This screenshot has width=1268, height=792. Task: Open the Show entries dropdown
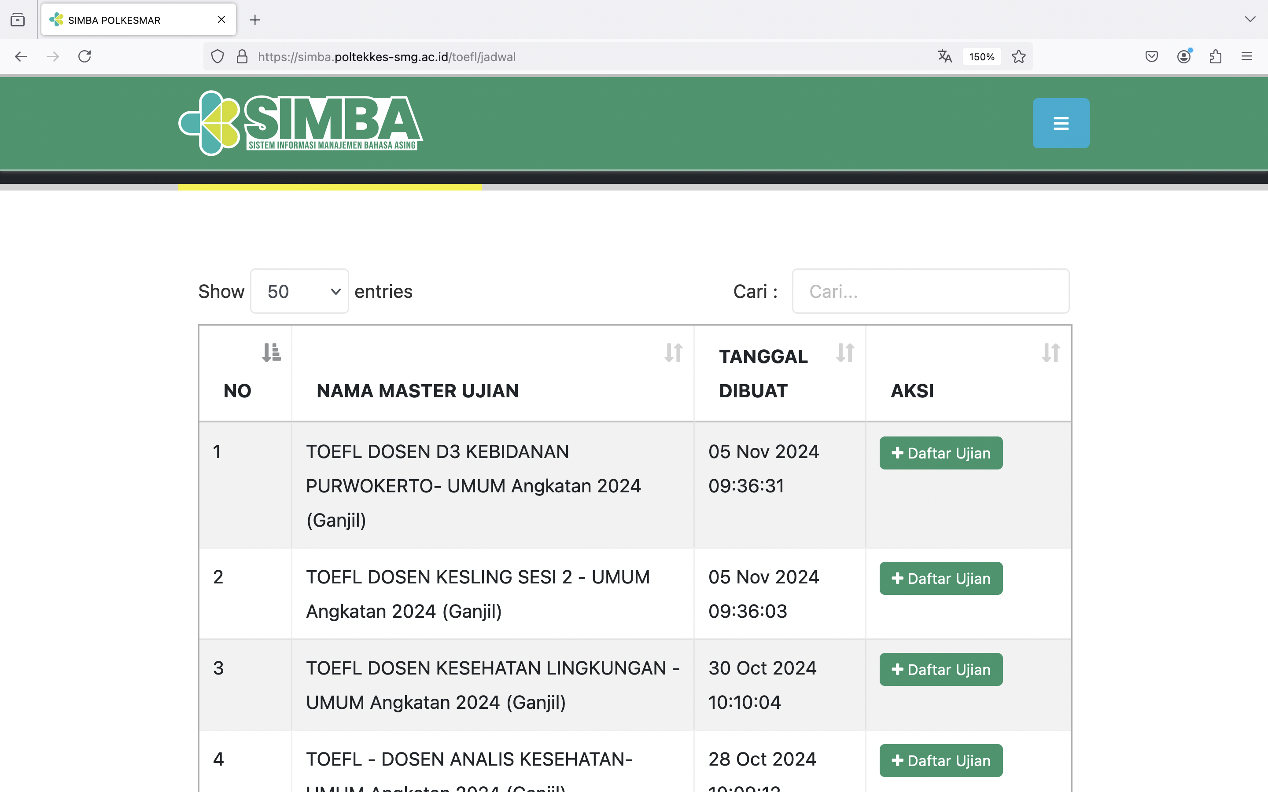[x=300, y=291]
